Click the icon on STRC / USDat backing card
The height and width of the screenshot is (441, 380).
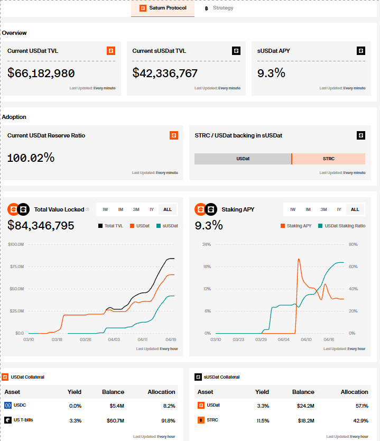361,135
